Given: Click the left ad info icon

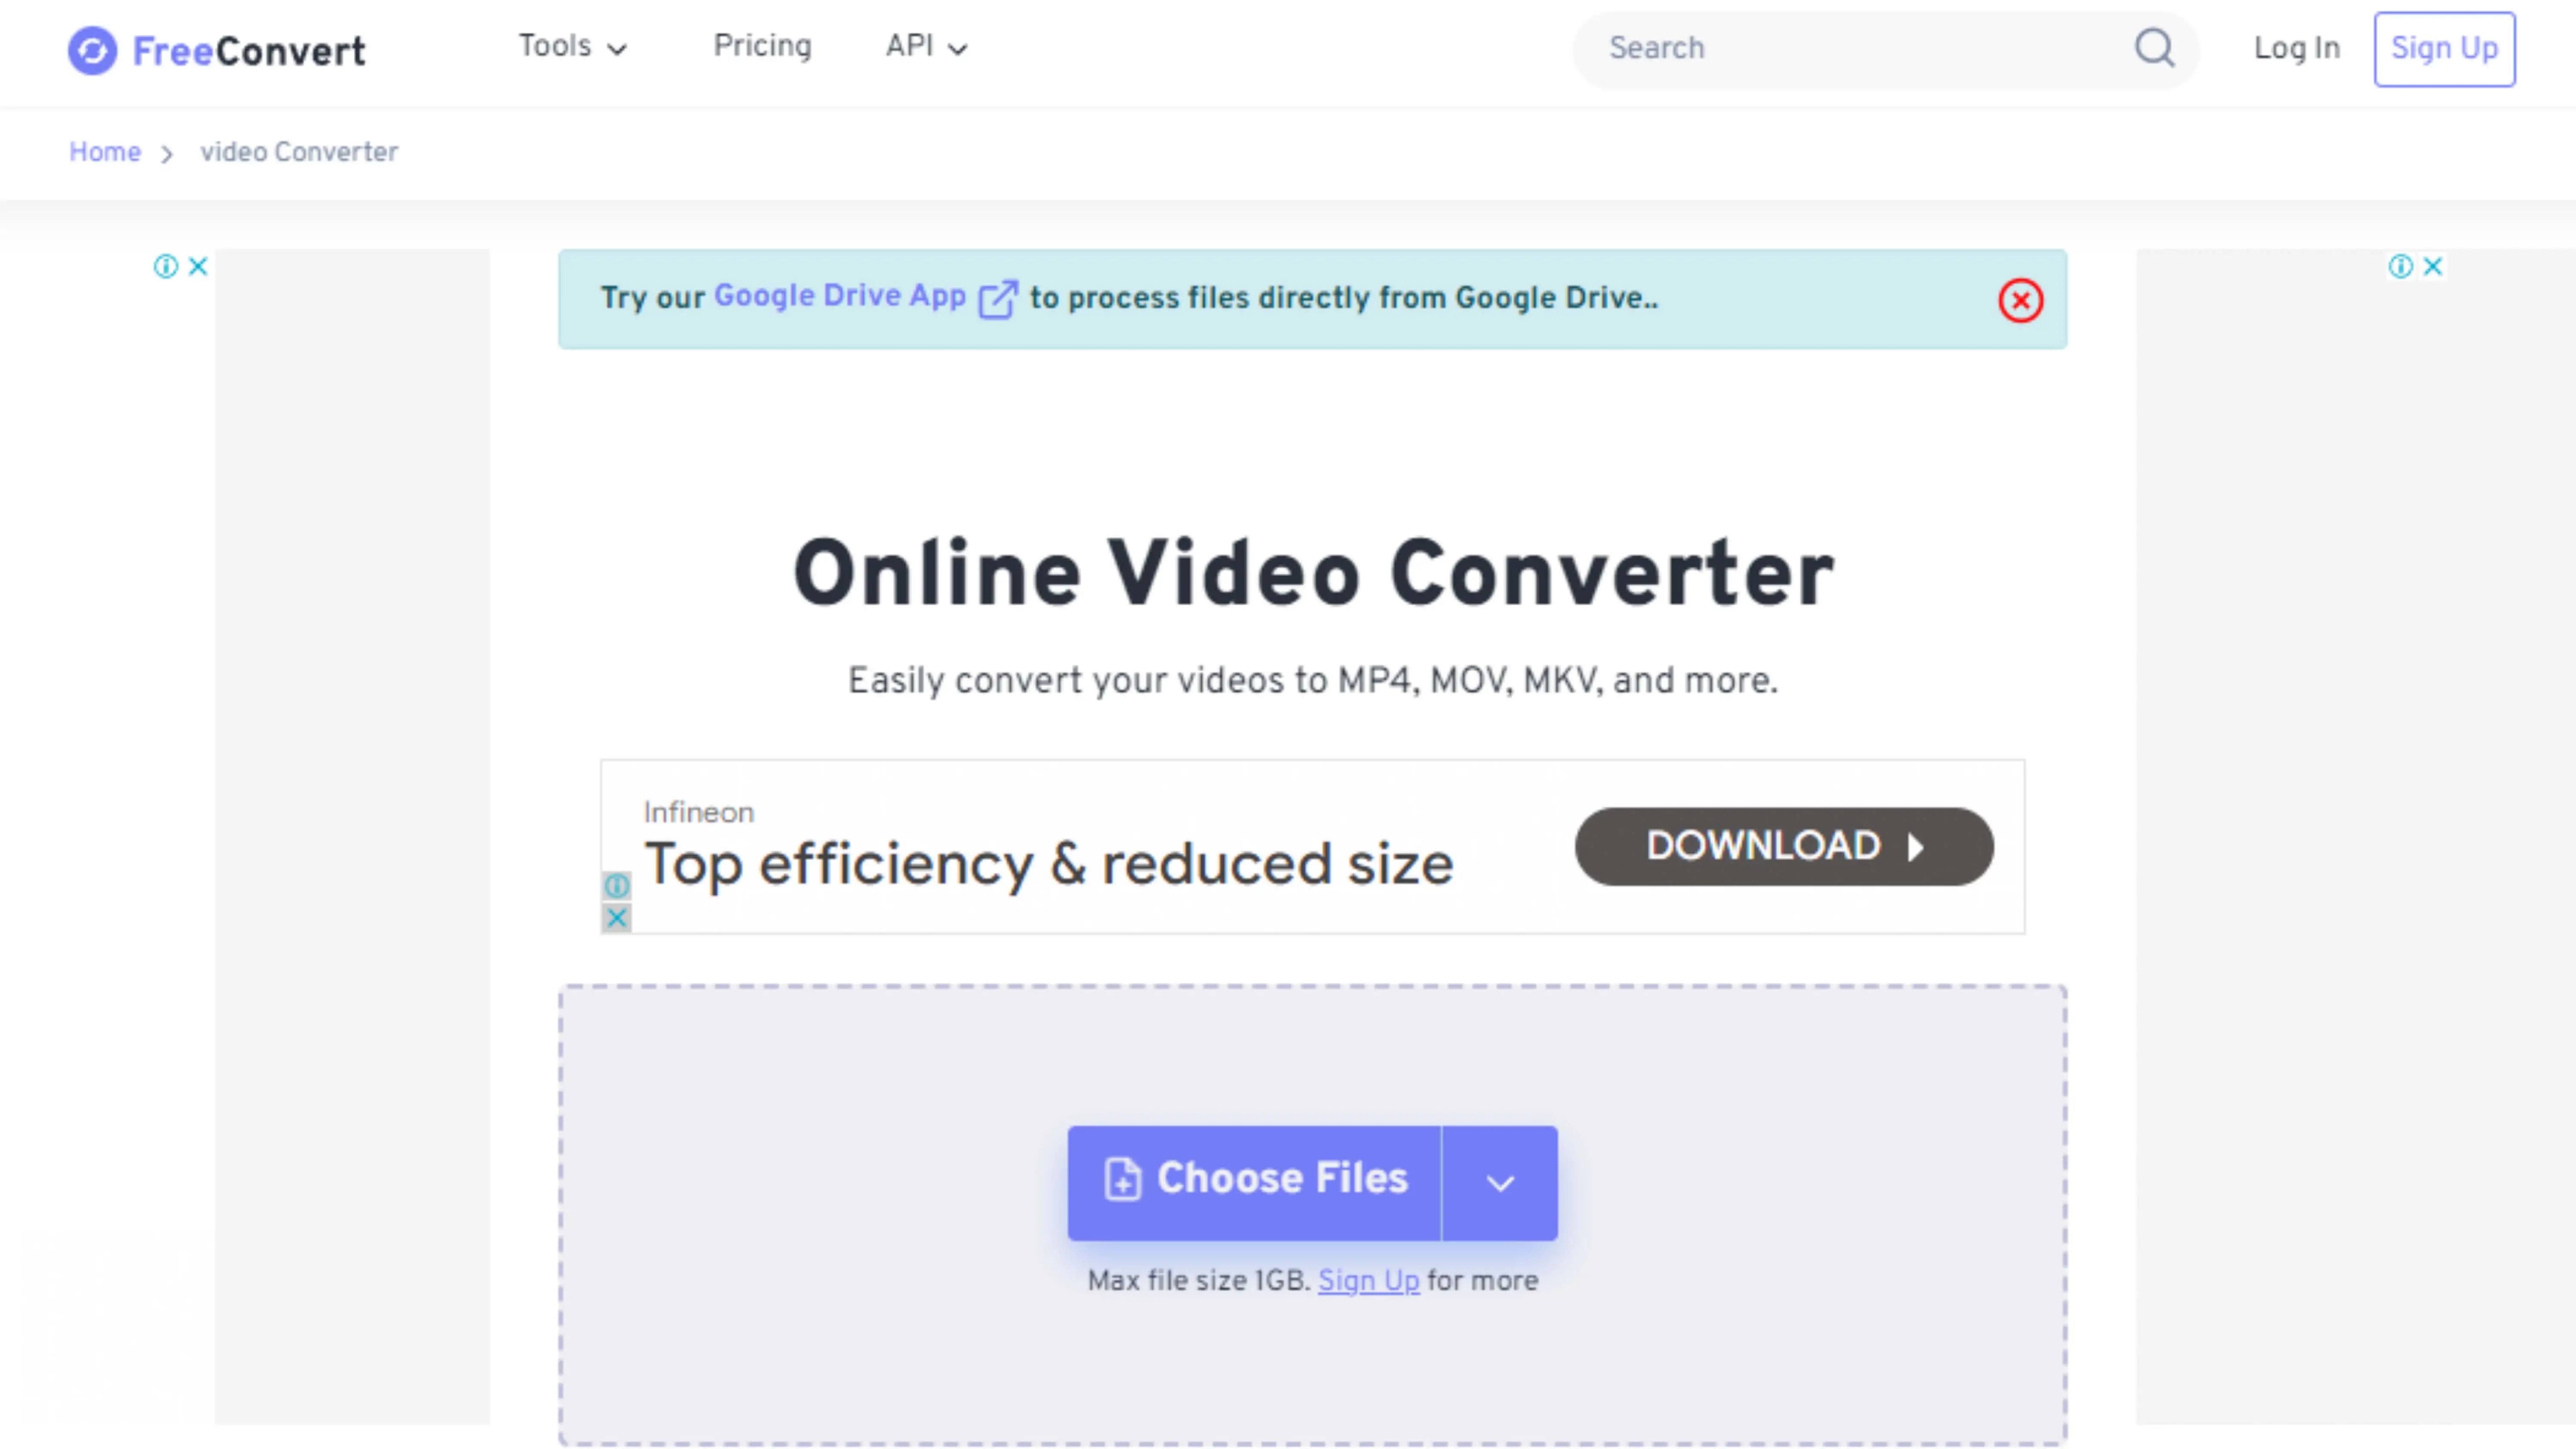Looking at the screenshot, I should (166, 266).
